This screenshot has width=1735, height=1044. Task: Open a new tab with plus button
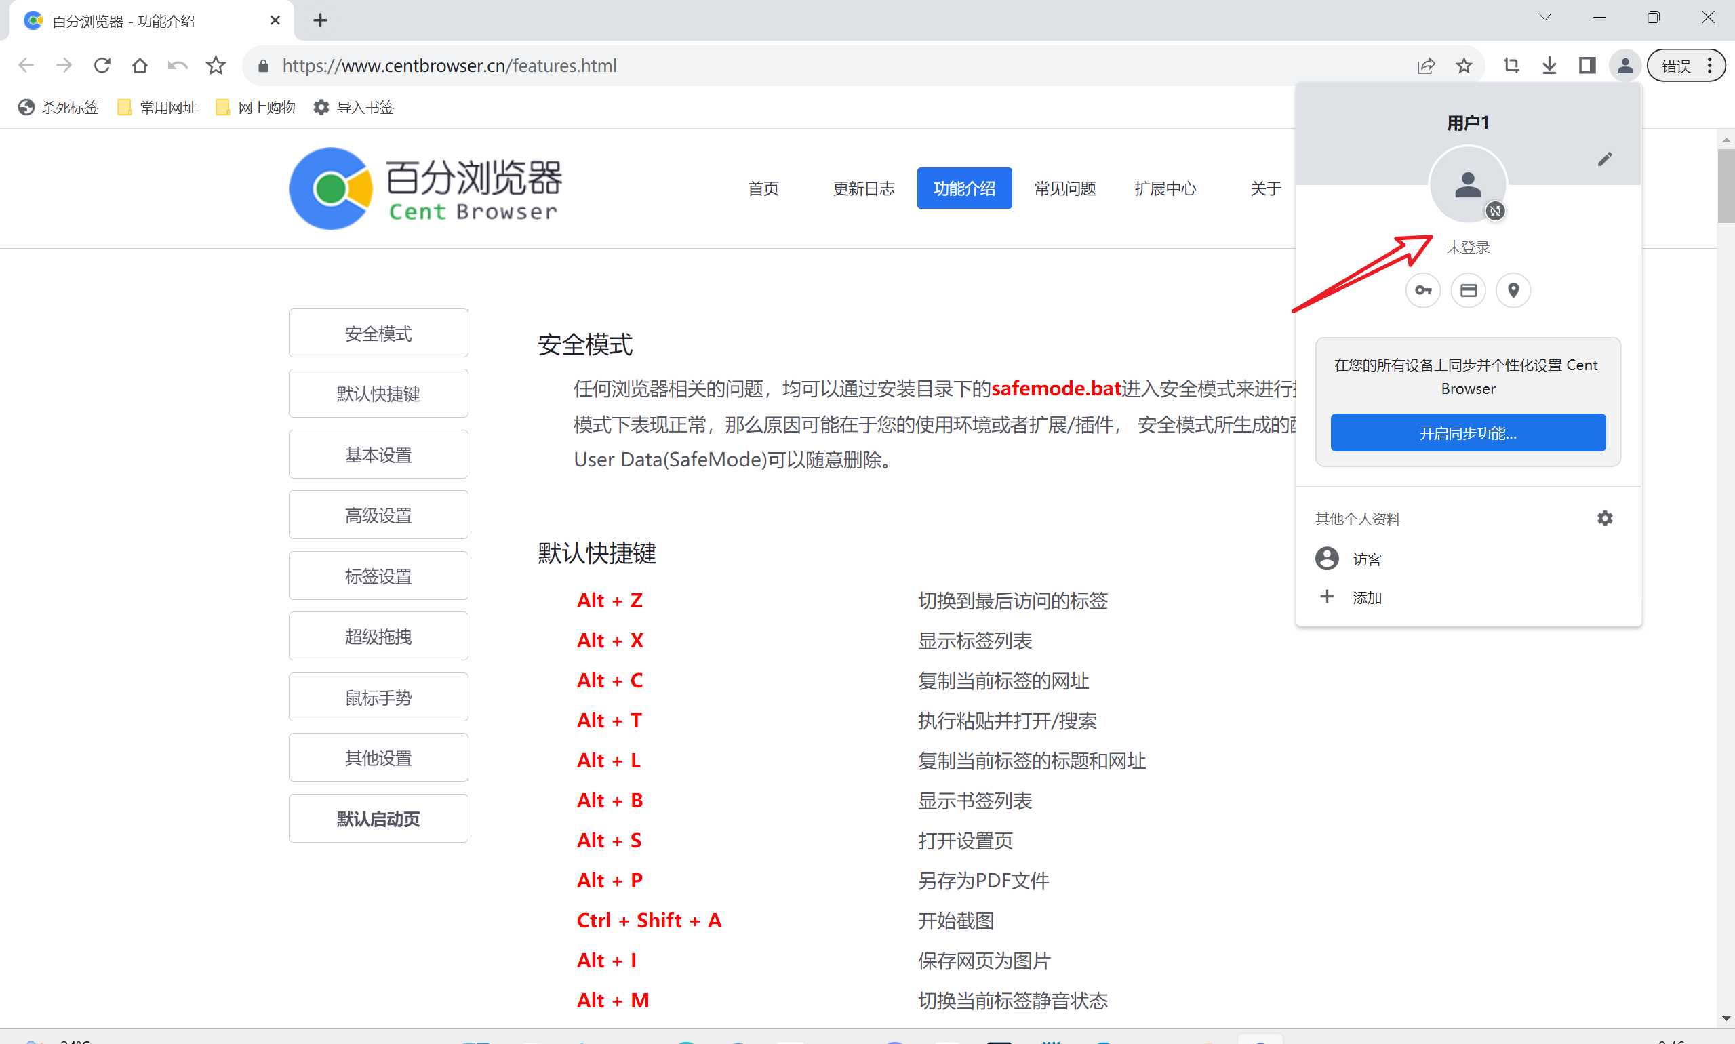coord(320,20)
